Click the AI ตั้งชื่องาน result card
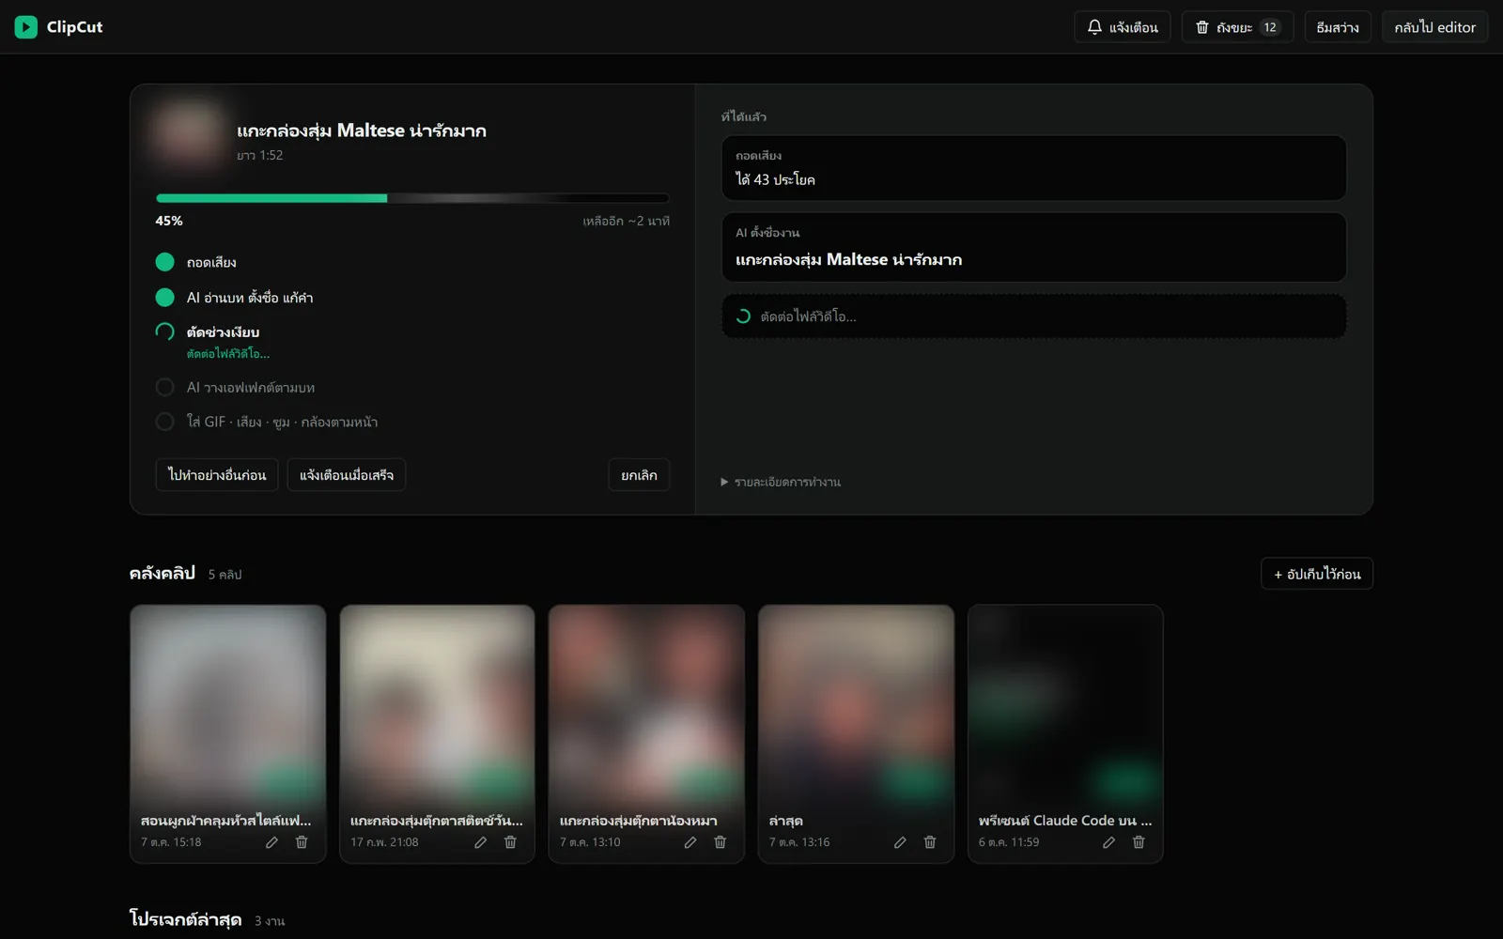The width and height of the screenshot is (1503, 939). (1033, 248)
